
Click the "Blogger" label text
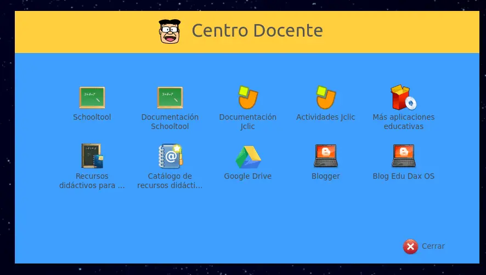pos(326,177)
